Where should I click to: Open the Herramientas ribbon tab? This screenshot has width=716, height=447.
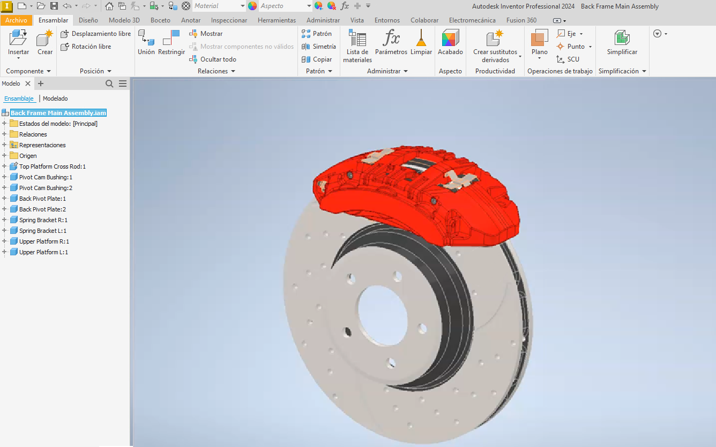tap(277, 20)
